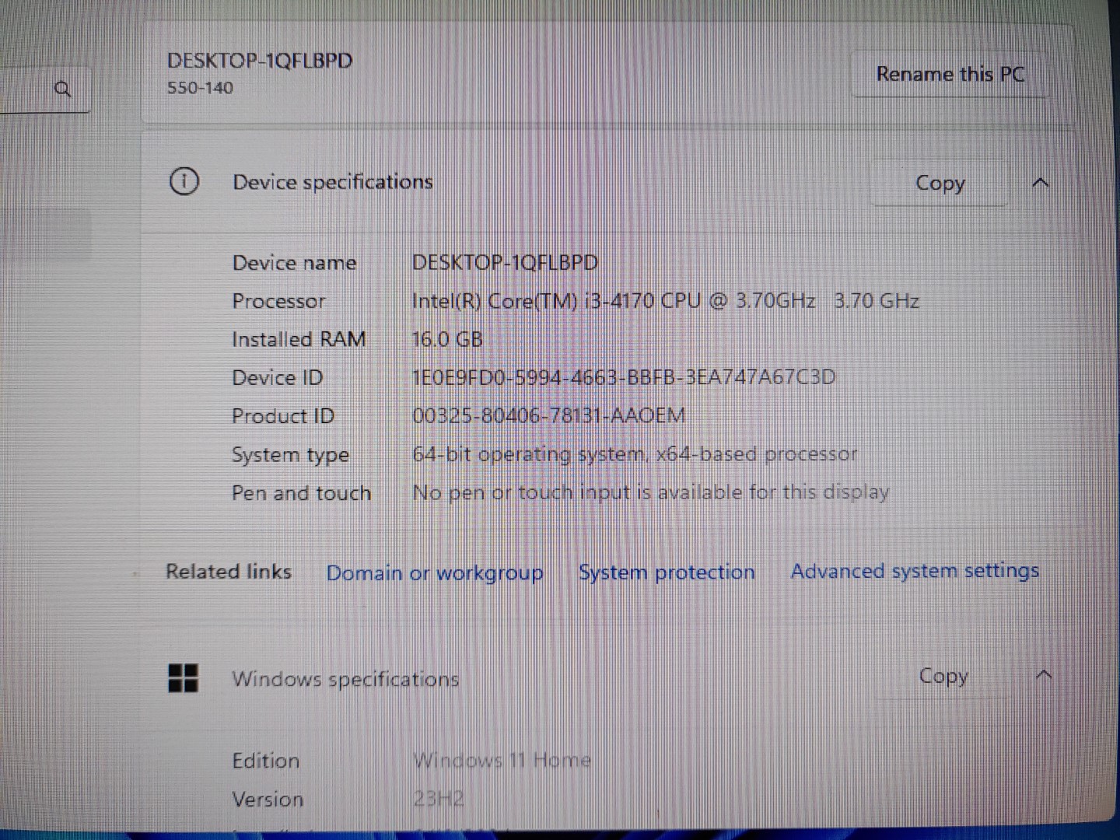Viewport: 1120px width, 840px height.
Task: Click the Windows logo icon beside Windows specifications
Action: 184,678
